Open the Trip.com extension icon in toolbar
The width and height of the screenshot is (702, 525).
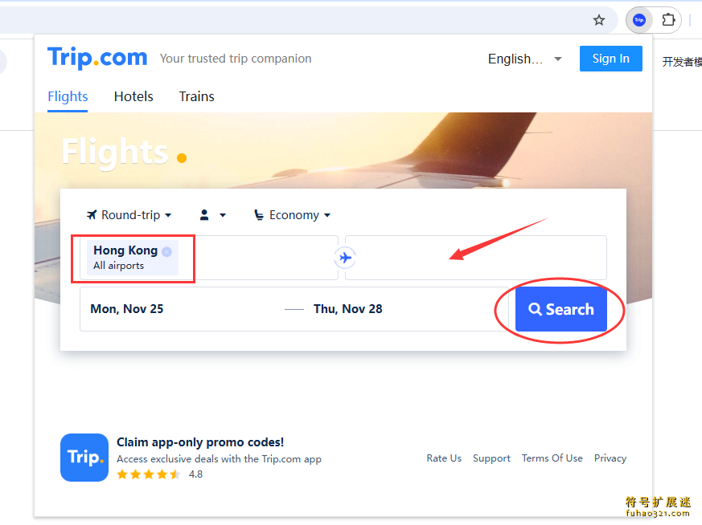point(638,20)
